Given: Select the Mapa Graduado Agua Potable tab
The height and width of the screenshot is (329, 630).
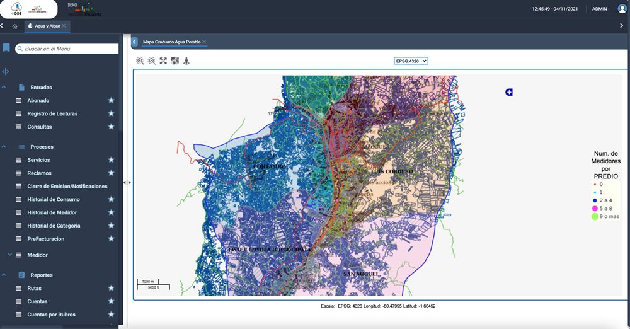Looking at the screenshot, I should (171, 42).
